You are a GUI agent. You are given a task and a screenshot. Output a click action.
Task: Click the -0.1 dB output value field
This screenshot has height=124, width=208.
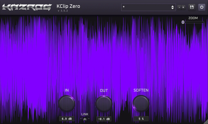pos(104,119)
